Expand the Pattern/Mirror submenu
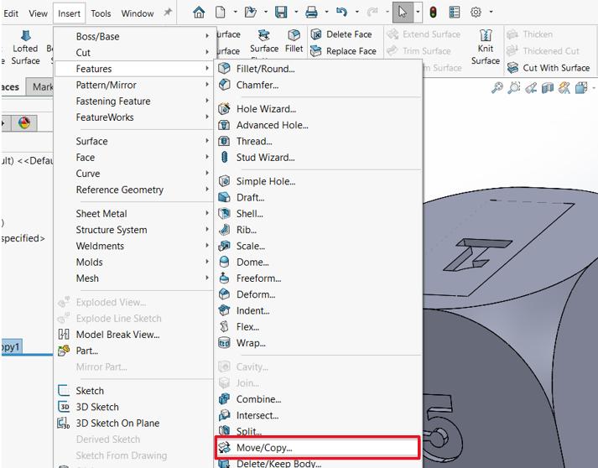The height and width of the screenshot is (468, 598). [133, 85]
